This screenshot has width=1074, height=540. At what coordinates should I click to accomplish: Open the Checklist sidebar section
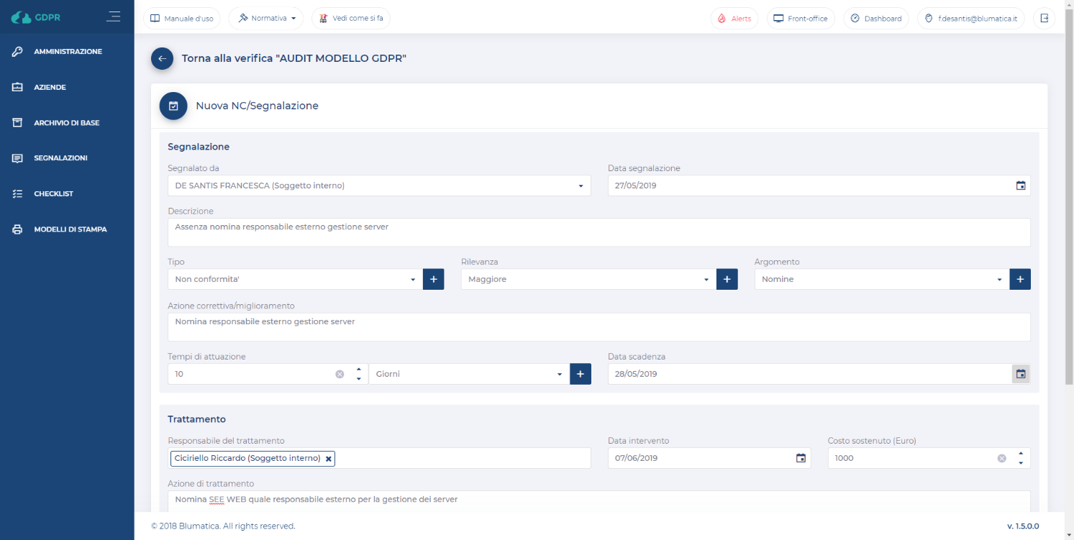pos(53,194)
